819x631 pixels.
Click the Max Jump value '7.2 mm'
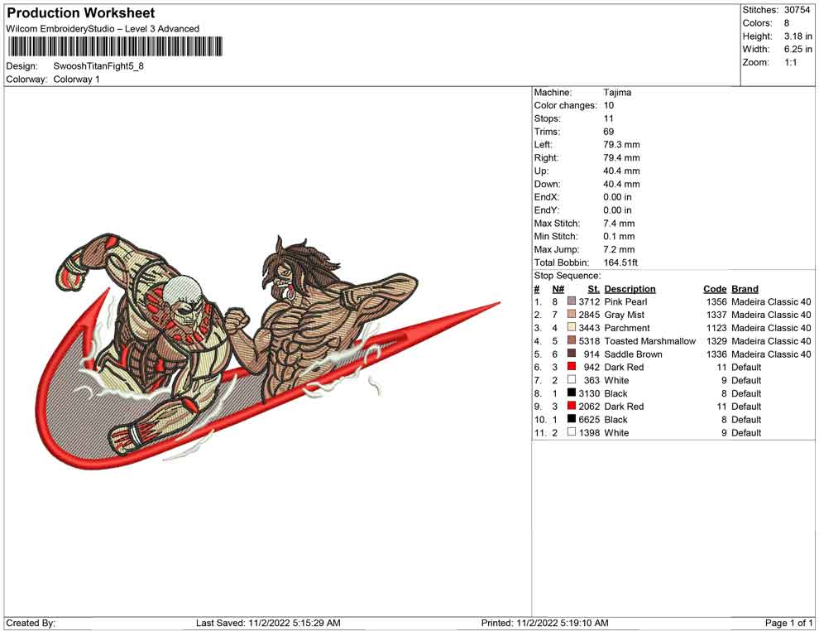point(619,249)
